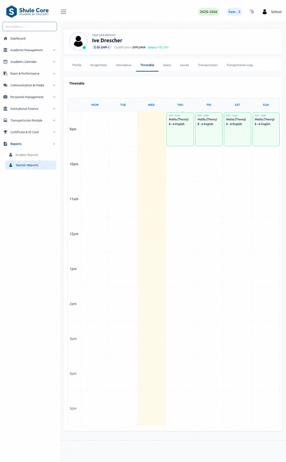Select the Timetable tab
The width and height of the screenshot is (286, 462).
coord(147,65)
